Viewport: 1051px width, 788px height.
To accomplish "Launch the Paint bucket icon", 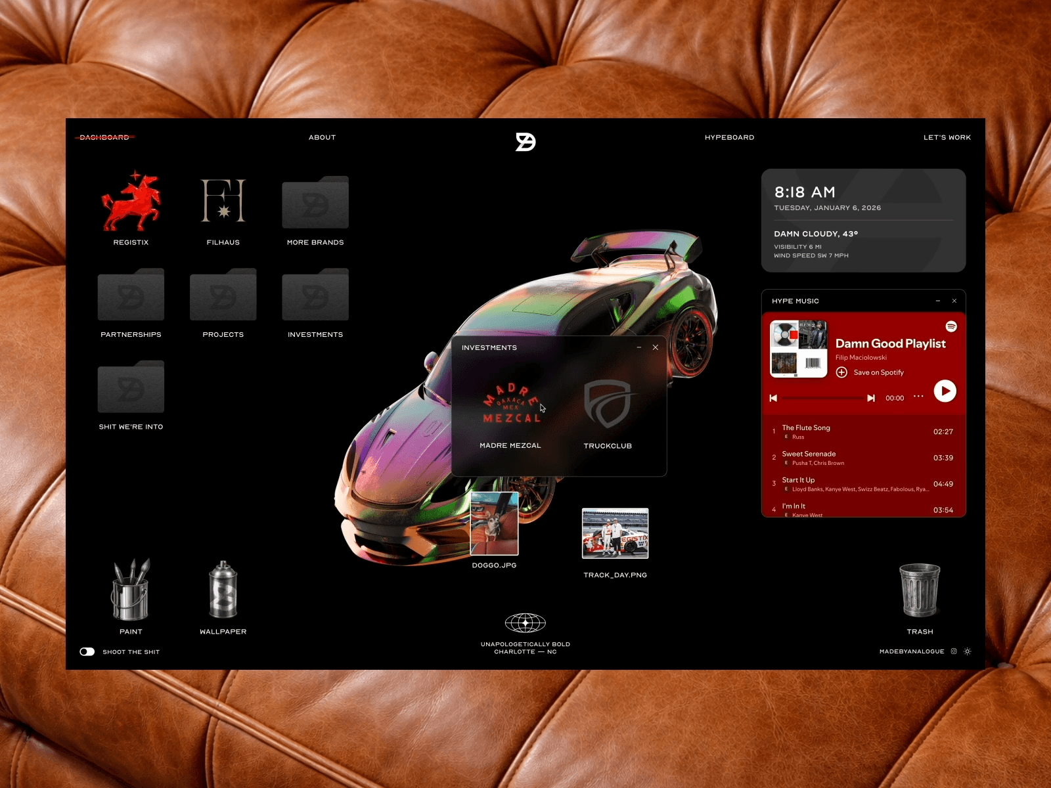I will [131, 590].
